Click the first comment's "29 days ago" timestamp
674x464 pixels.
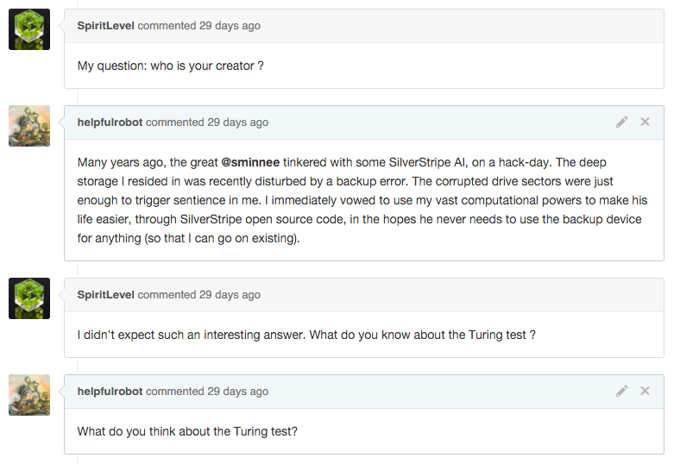pyautogui.click(x=230, y=26)
